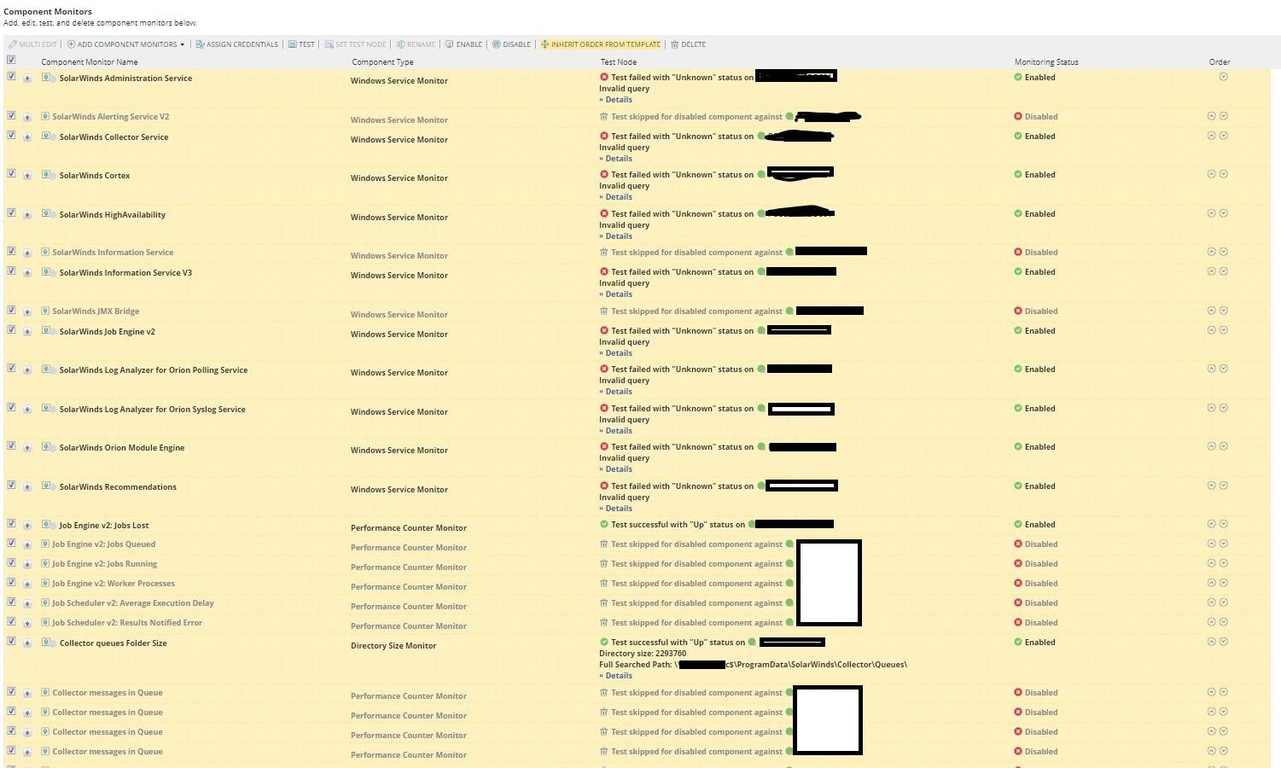Screen dimensions: 1281x768
Task: Expand SolarWinds Administration Service row details
Action: [x=27, y=79]
